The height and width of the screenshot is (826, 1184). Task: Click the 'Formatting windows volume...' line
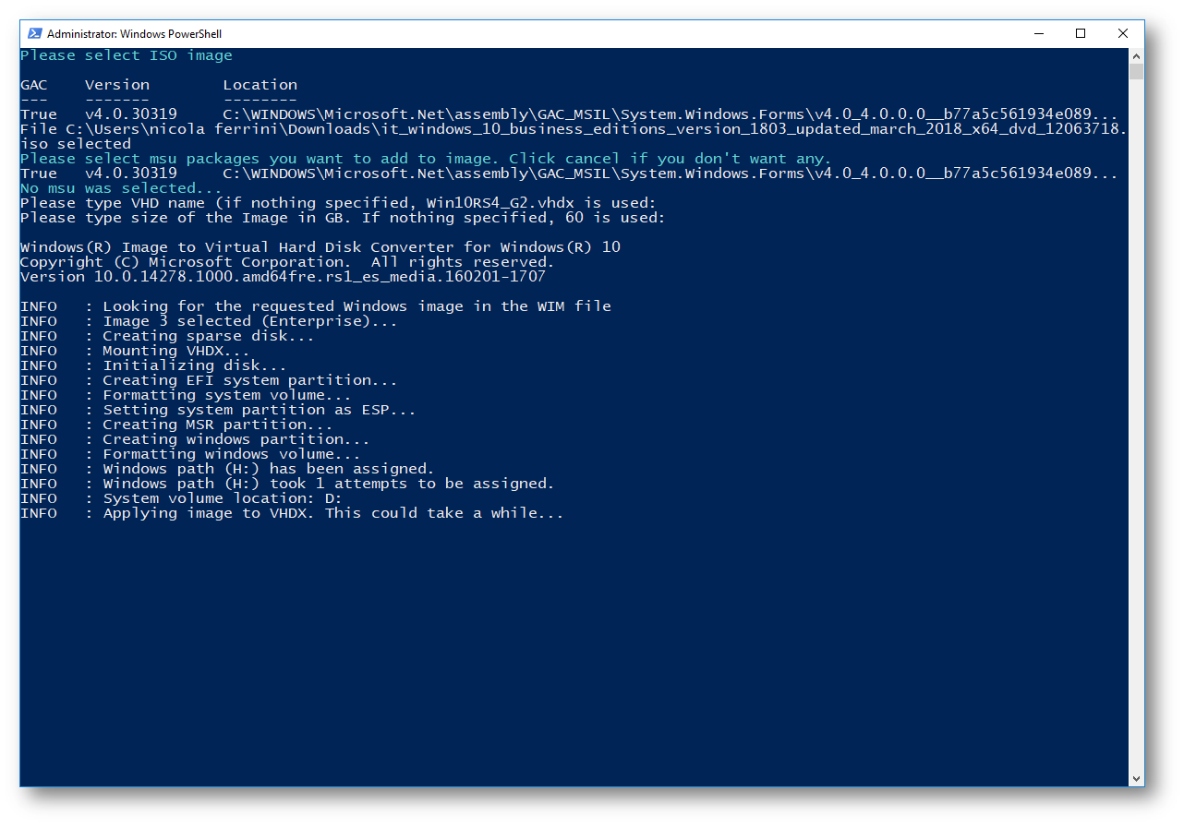(x=190, y=454)
